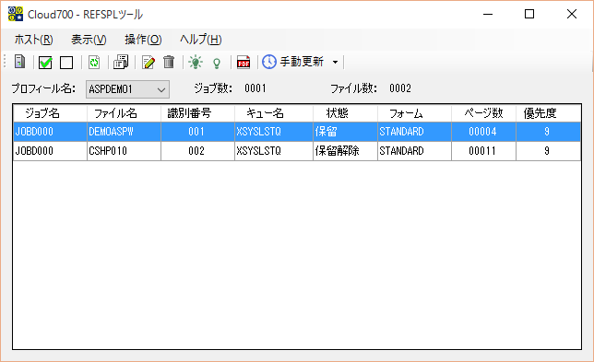
Task: Click the 識別番号 column header
Action: tap(197, 113)
